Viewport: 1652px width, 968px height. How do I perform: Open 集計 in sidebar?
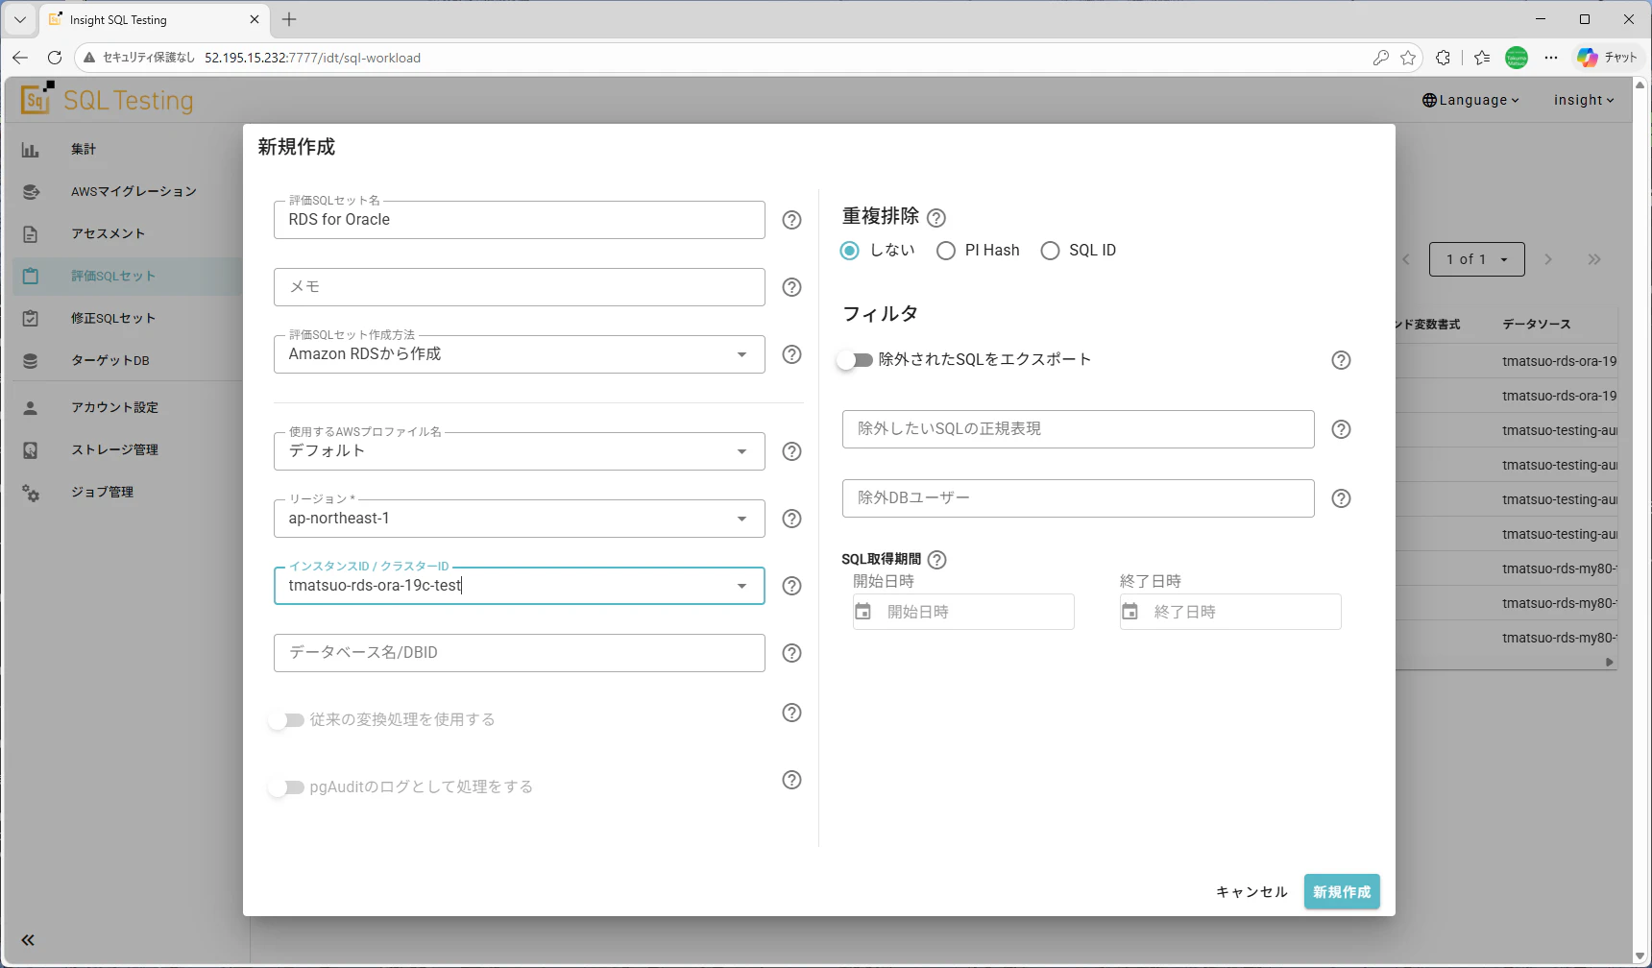tap(125, 150)
